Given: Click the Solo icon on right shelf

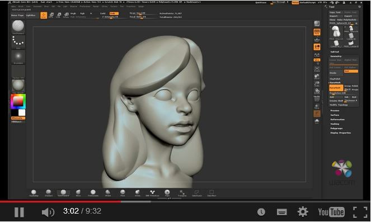Looking at the screenshot, I should (x=317, y=121).
